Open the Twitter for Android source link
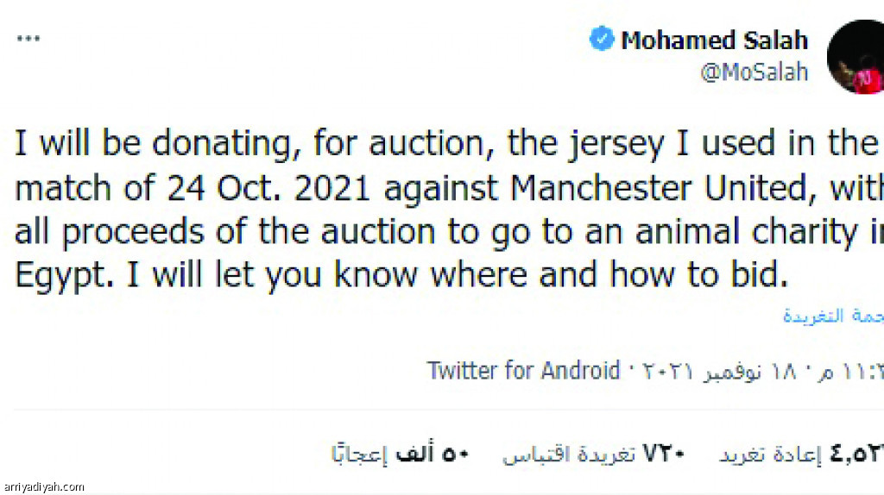 click(x=523, y=371)
